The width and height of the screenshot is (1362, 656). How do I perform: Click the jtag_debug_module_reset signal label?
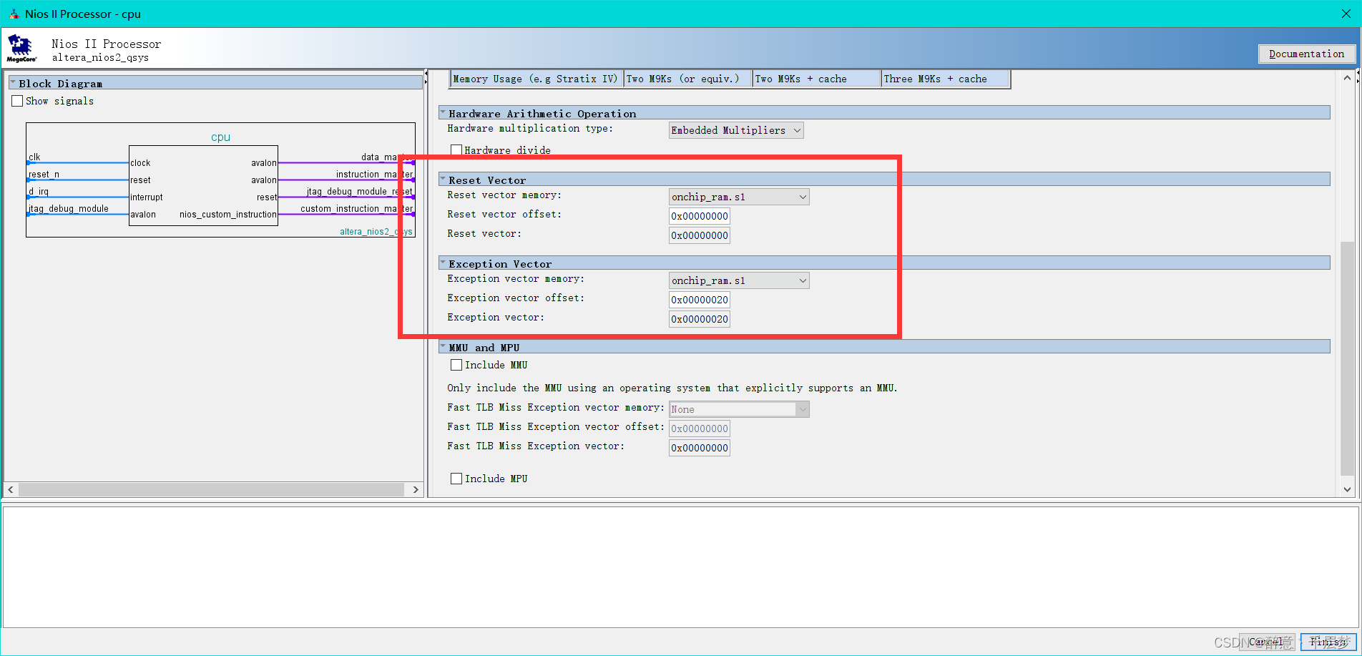tap(360, 191)
